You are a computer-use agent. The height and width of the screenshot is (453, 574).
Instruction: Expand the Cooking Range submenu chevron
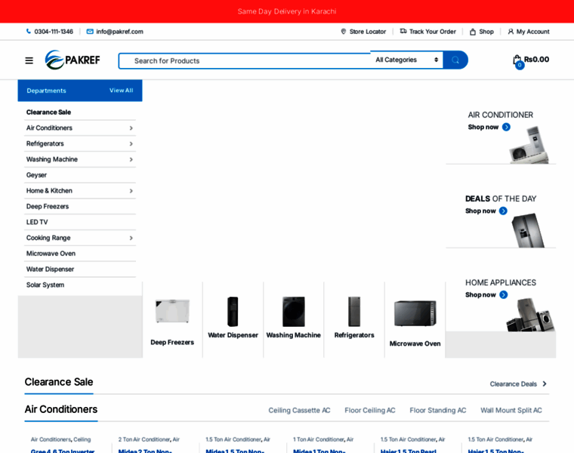coord(131,238)
